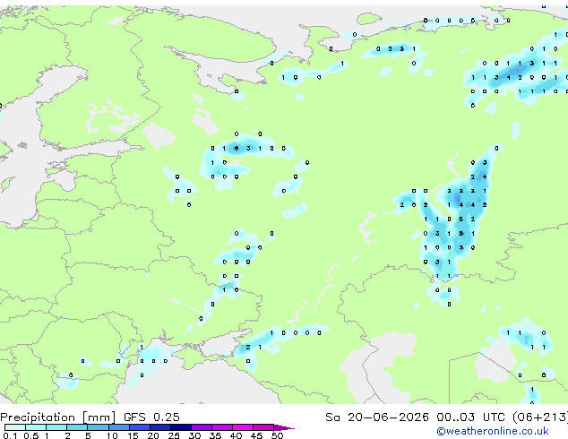Click the 30–35 mm purple legend swatch

(x=201, y=427)
